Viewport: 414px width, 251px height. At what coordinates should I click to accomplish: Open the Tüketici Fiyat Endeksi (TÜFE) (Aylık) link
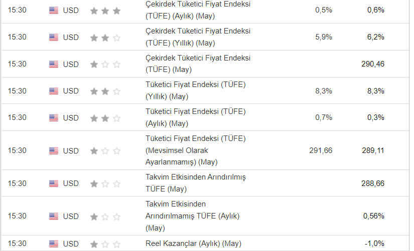coord(196,117)
